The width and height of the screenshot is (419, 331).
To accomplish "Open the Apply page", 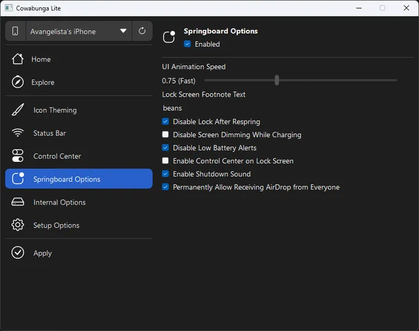I will click(79, 253).
